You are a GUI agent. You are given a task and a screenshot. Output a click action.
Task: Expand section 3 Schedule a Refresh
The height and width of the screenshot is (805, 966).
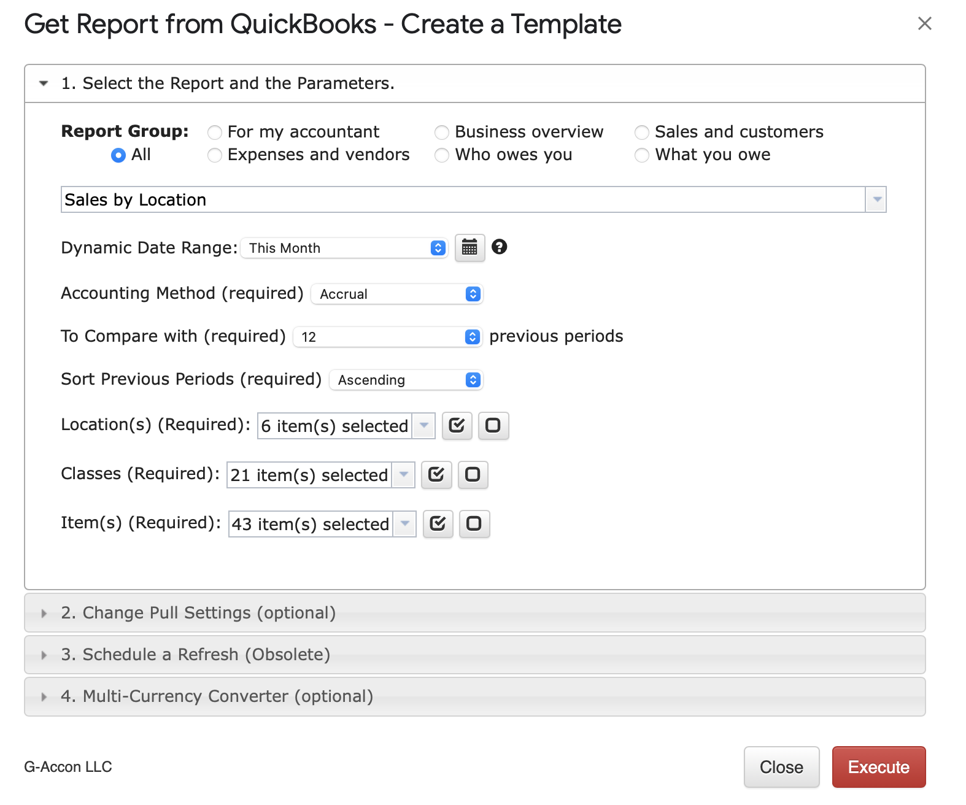(474, 655)
